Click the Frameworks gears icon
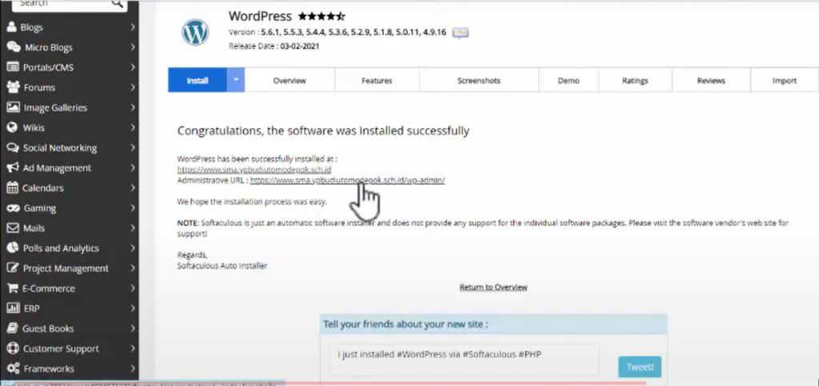Screen dimensions: 819x386 [x=13, y=368]
